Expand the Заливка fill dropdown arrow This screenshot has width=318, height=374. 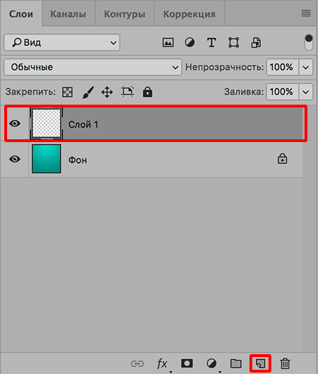click(x=305, y=92)
